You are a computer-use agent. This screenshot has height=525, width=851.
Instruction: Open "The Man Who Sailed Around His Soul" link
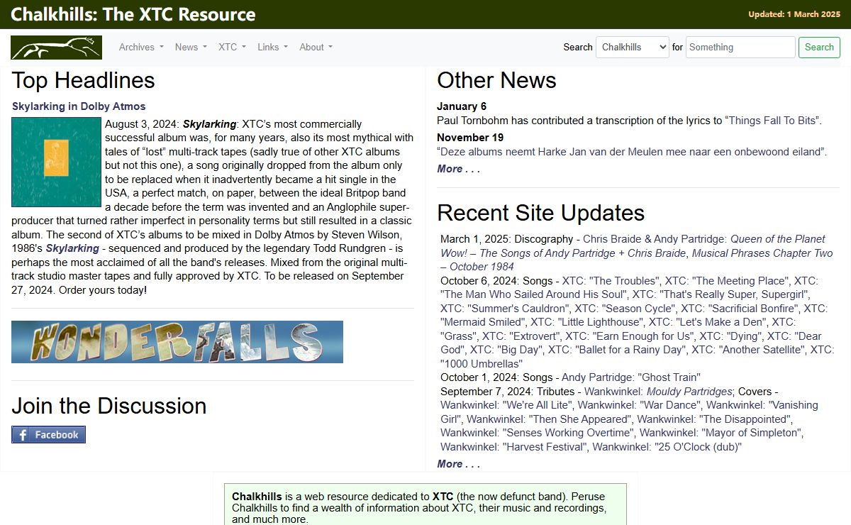pos(629,287)
